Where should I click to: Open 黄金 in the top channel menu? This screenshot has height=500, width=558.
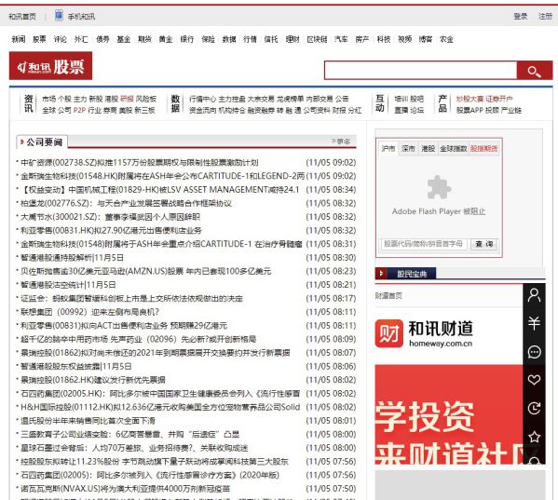pyautogui.click(x=166, y=39)
